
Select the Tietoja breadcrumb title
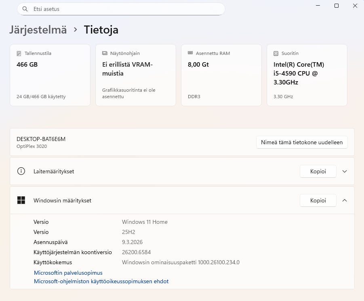101,30
